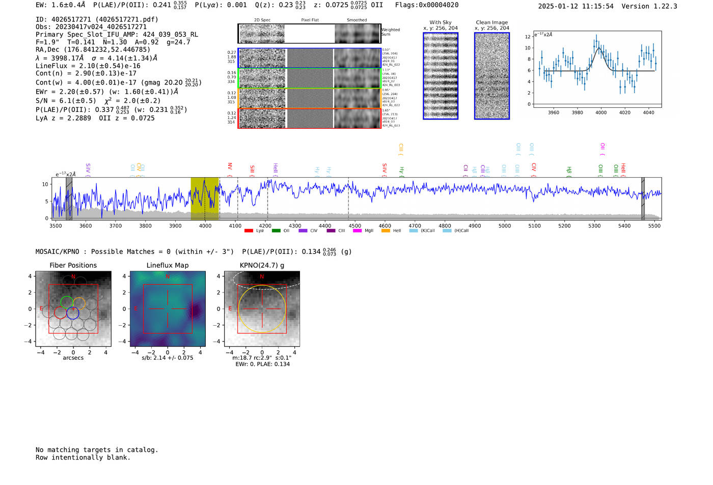Viewport: 713px width, 485px height.
Task: Click the green fiber circle in Fiber Positions
Action: 67,302
